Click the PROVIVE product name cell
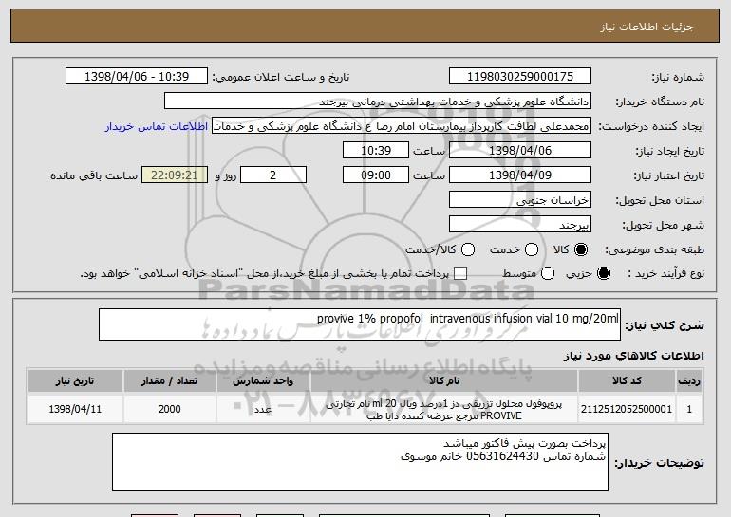731x517 pixels. pos(444,410)
